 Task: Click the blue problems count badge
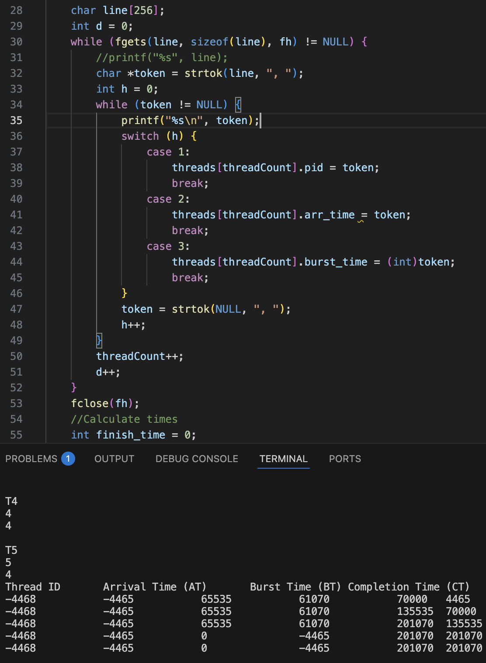(68, 459)
